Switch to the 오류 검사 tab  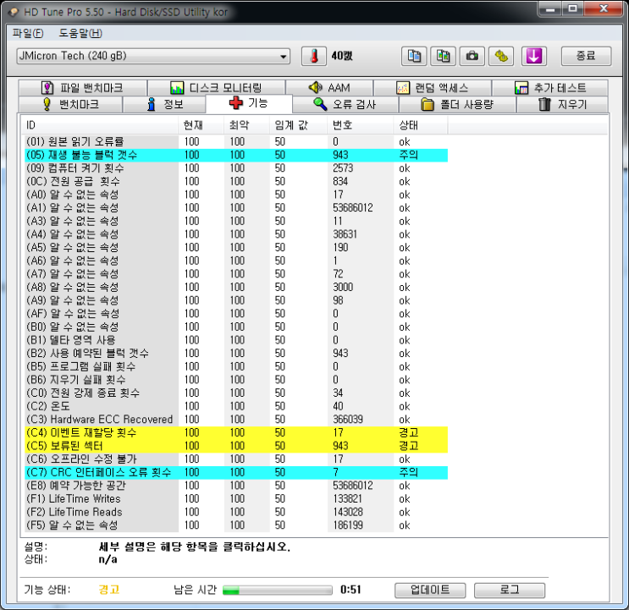click(345, 105)
